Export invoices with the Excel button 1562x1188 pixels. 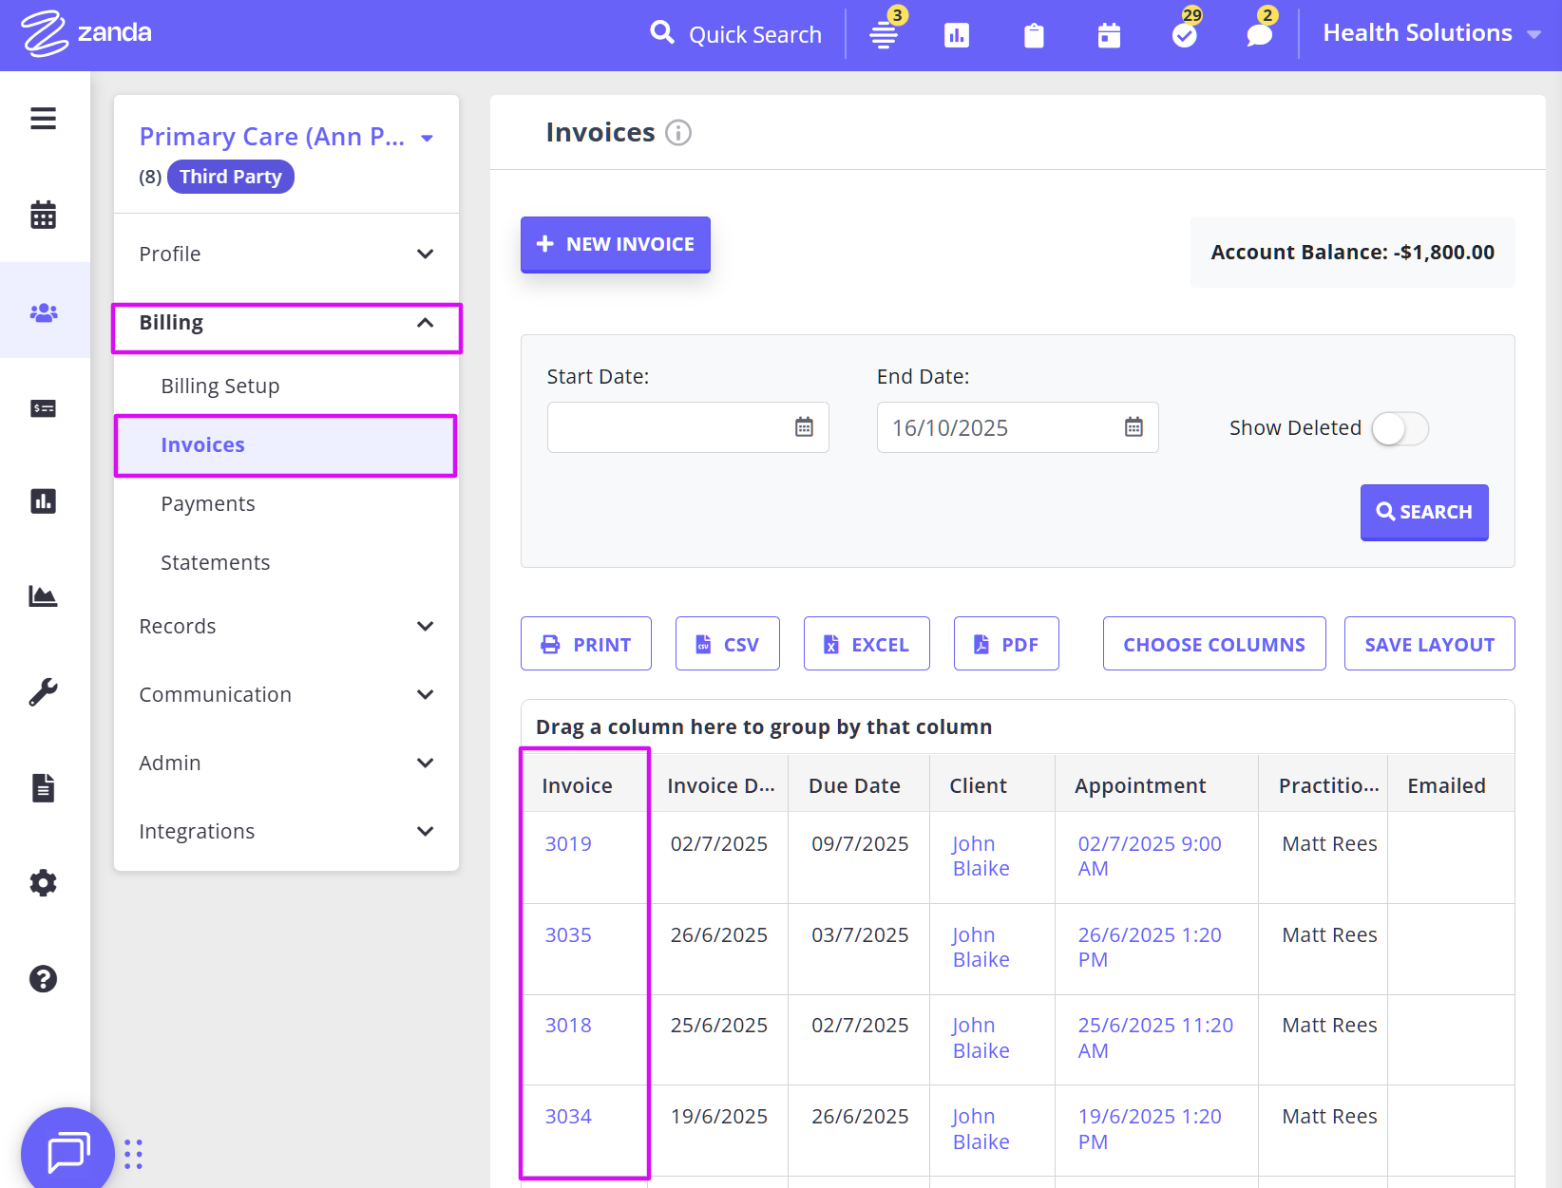pyautogui.click(x=866, y=644)
